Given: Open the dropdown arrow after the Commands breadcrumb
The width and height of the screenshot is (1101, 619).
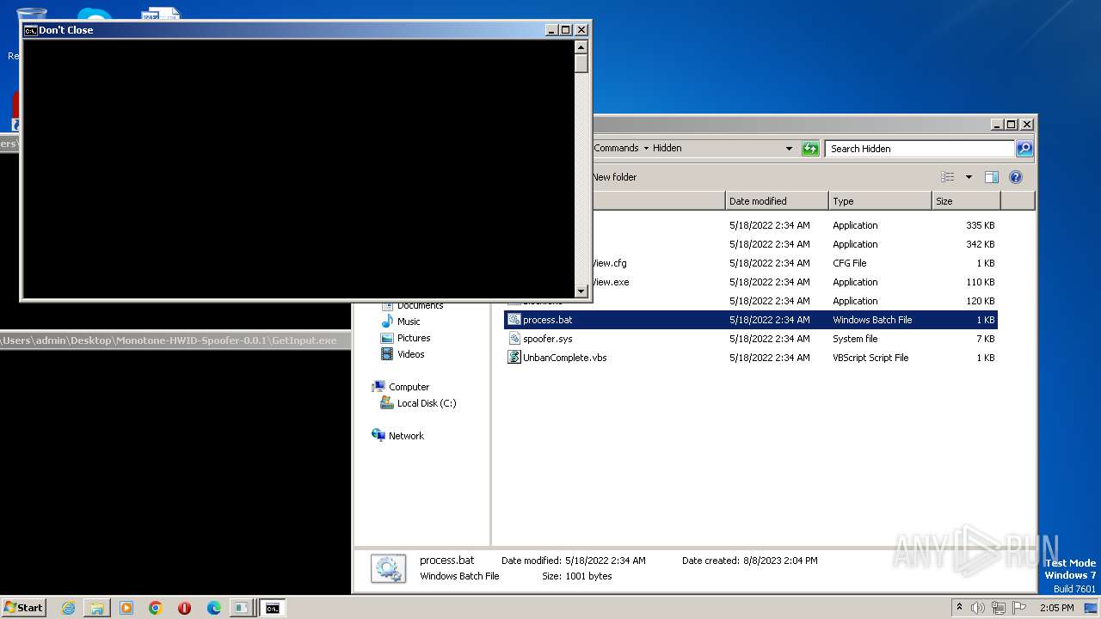Looking at the screenshot, I should click(x=646, y=148).
